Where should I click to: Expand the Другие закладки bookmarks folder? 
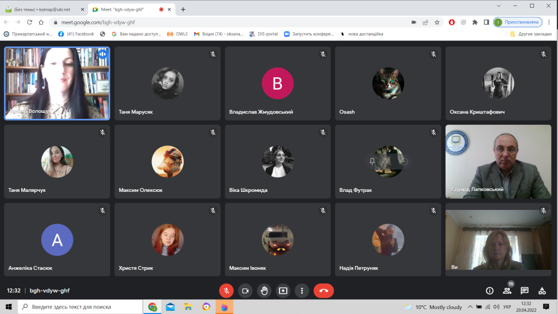click(531, 34)
